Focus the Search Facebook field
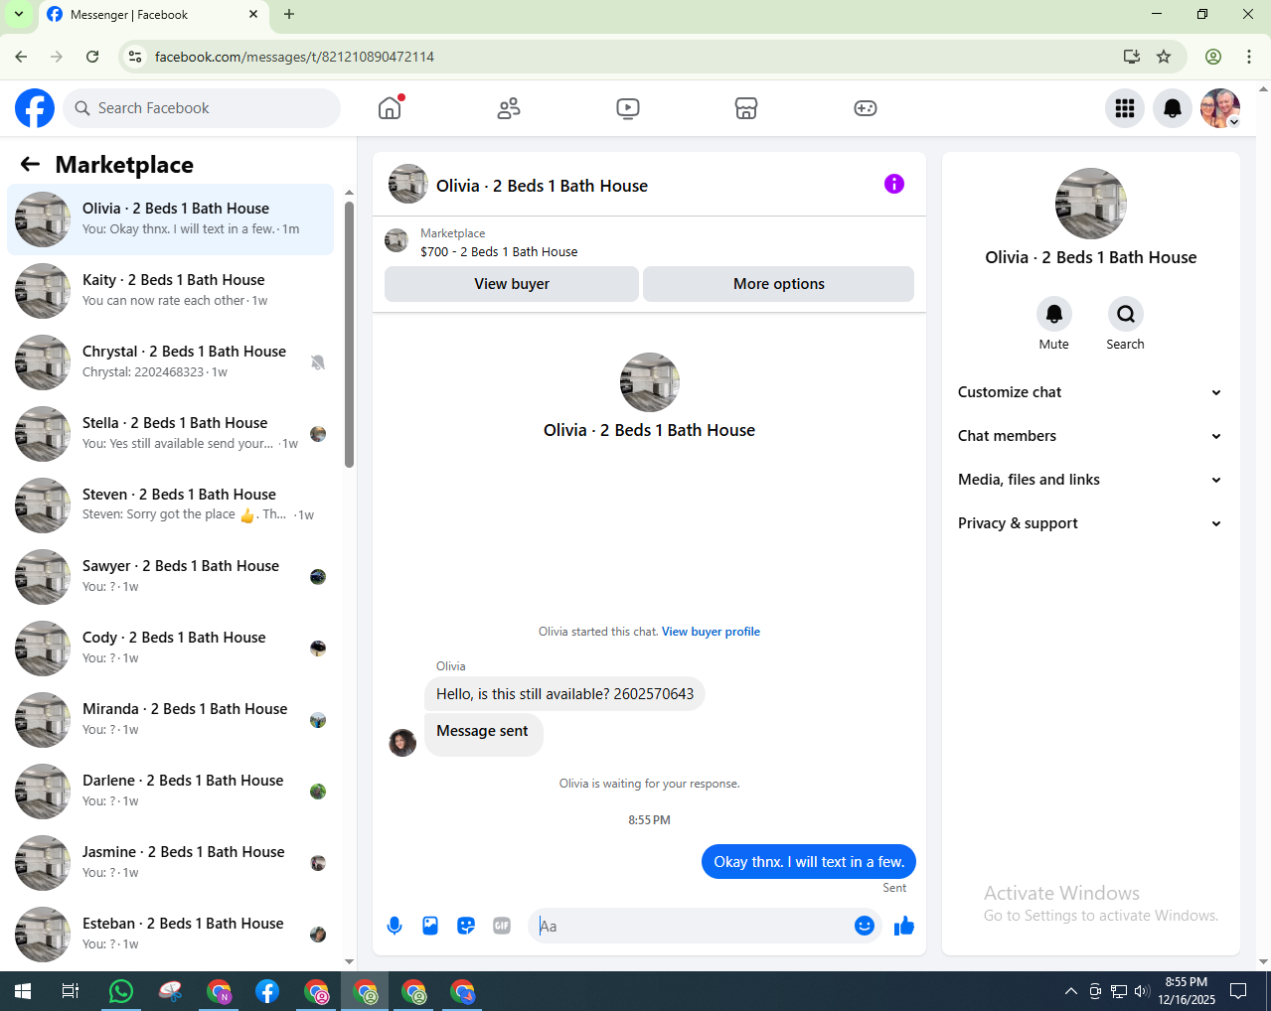 click(202, 108)
